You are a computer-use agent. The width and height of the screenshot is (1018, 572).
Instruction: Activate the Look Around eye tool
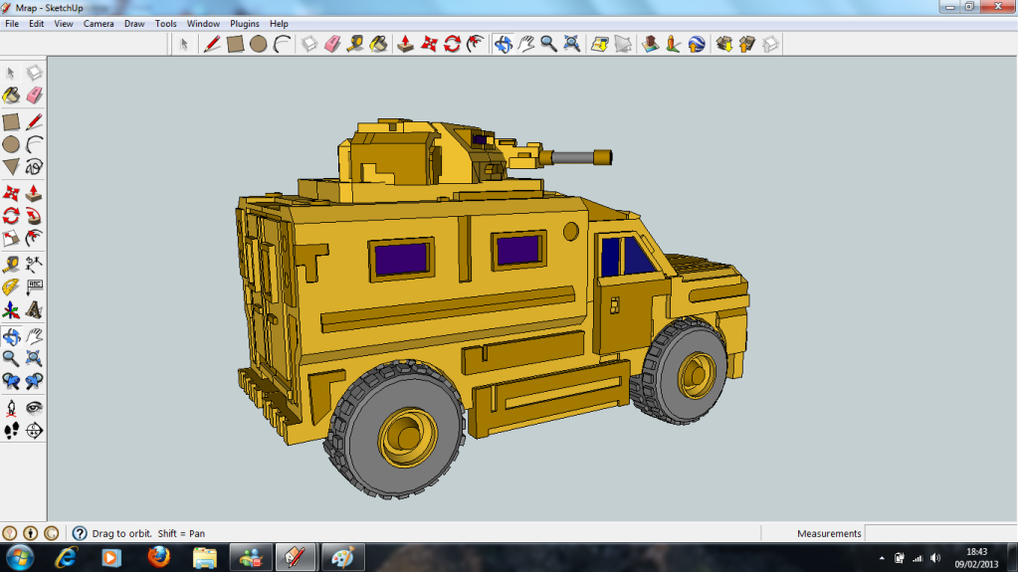(x=34, y=408)
